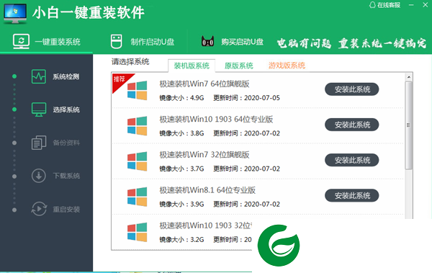Click the computer monitor app logo
The width and height of the screenshot is (432, 273).
(15, 14)
